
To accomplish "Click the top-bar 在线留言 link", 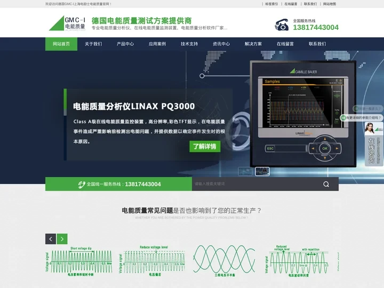I will pyautogui.click(x=291, y=4).
